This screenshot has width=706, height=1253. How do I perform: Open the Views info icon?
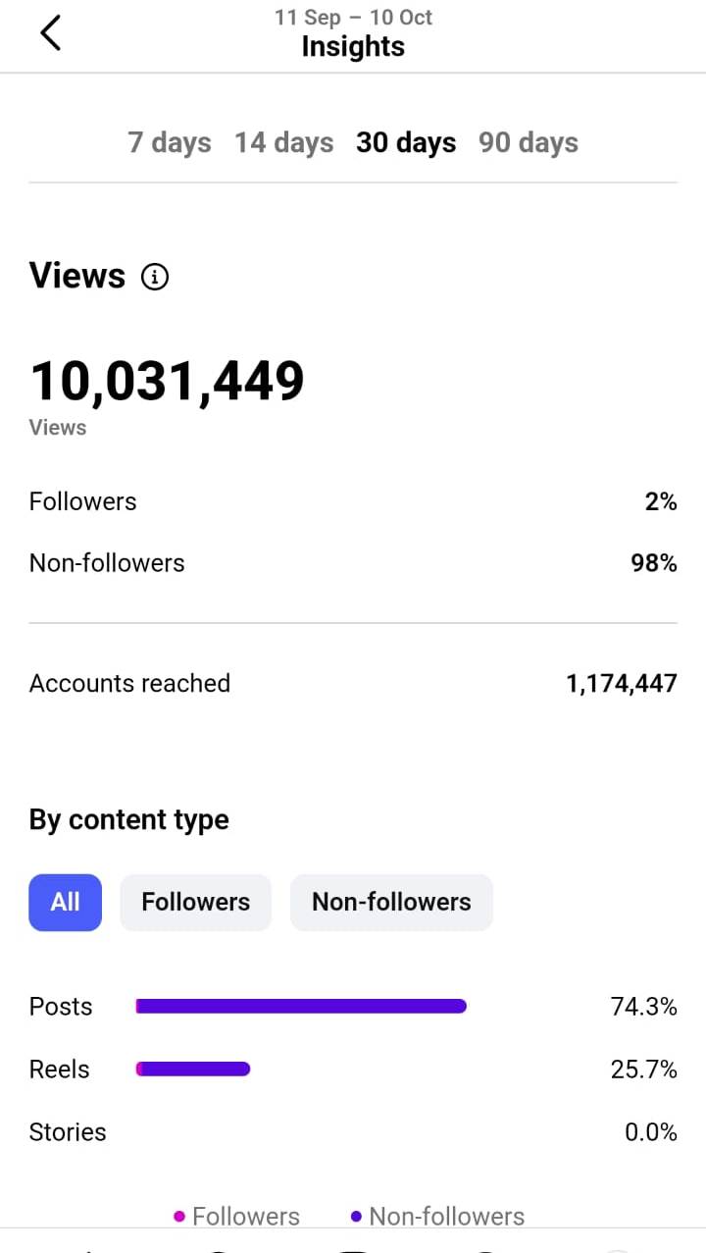[155, 278]
